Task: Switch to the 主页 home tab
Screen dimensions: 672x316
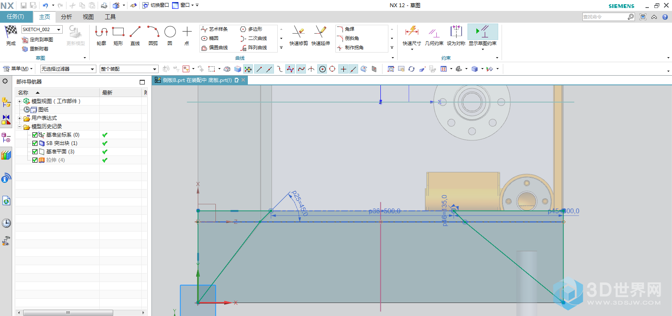Action: (x=44, y=17)
